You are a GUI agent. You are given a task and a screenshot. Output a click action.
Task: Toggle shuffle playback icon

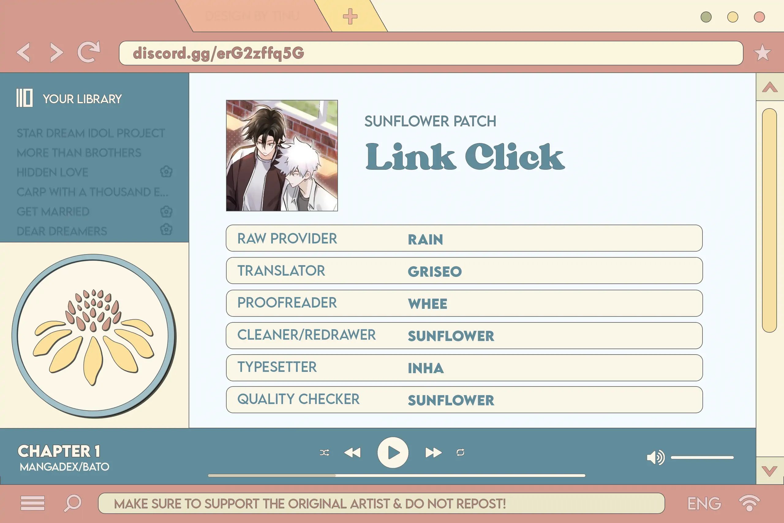pos(324,453)
